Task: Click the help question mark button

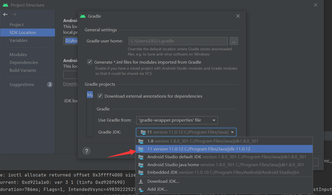Action: [x=86, y=151]
